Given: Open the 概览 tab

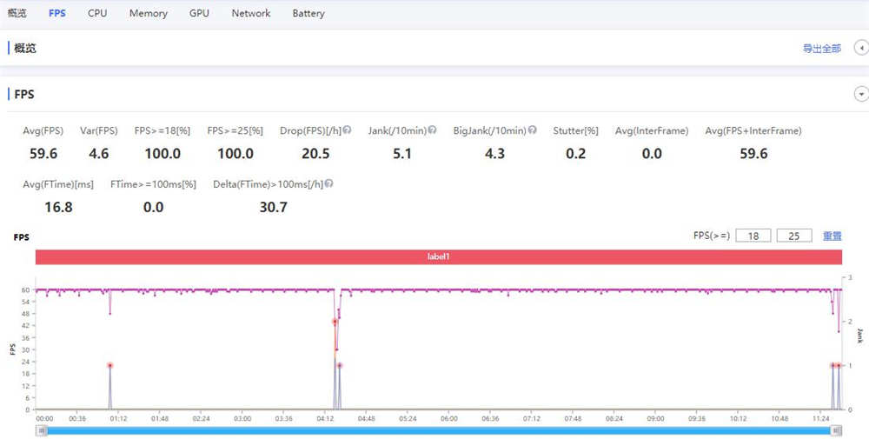Looking at the screenshot, I should 17,13.
